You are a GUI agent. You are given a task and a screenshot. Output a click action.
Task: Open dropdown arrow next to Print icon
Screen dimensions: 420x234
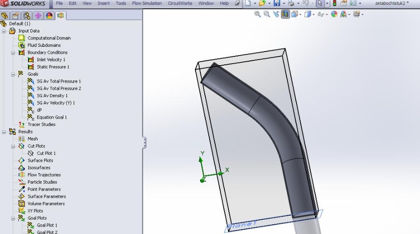tap(298, 3)
